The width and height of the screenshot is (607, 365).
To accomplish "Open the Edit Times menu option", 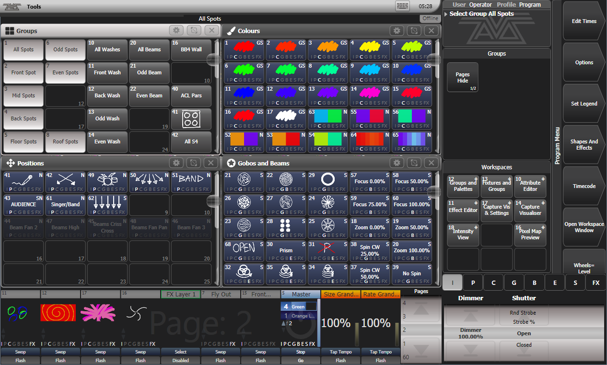I will (584, 21).
